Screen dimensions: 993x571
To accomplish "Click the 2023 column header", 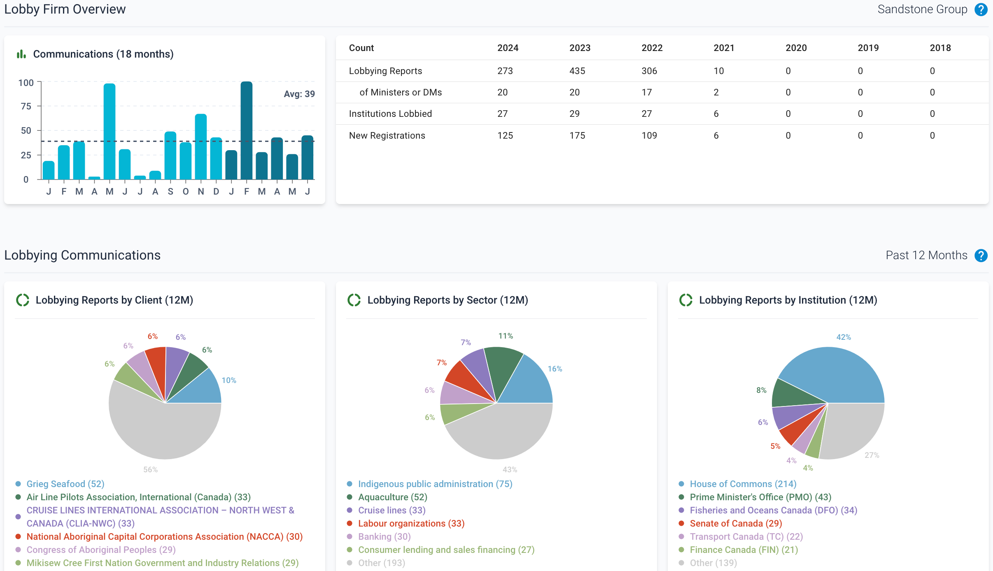I will tap(580, 48).
